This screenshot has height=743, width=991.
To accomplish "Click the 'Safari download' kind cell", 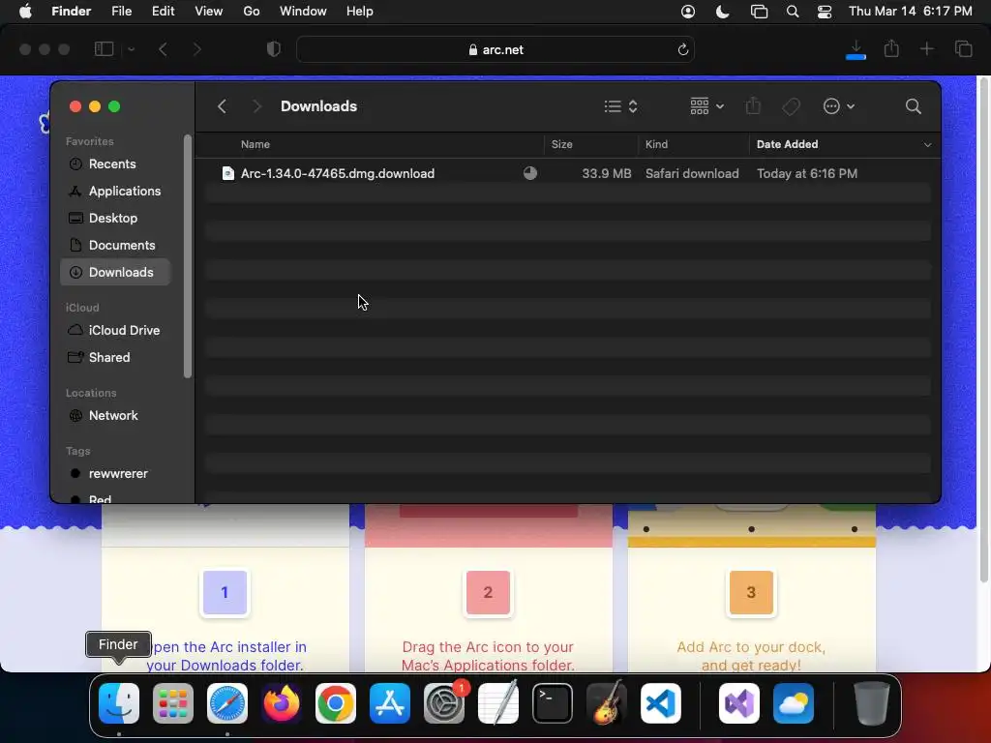I will 691,173.
